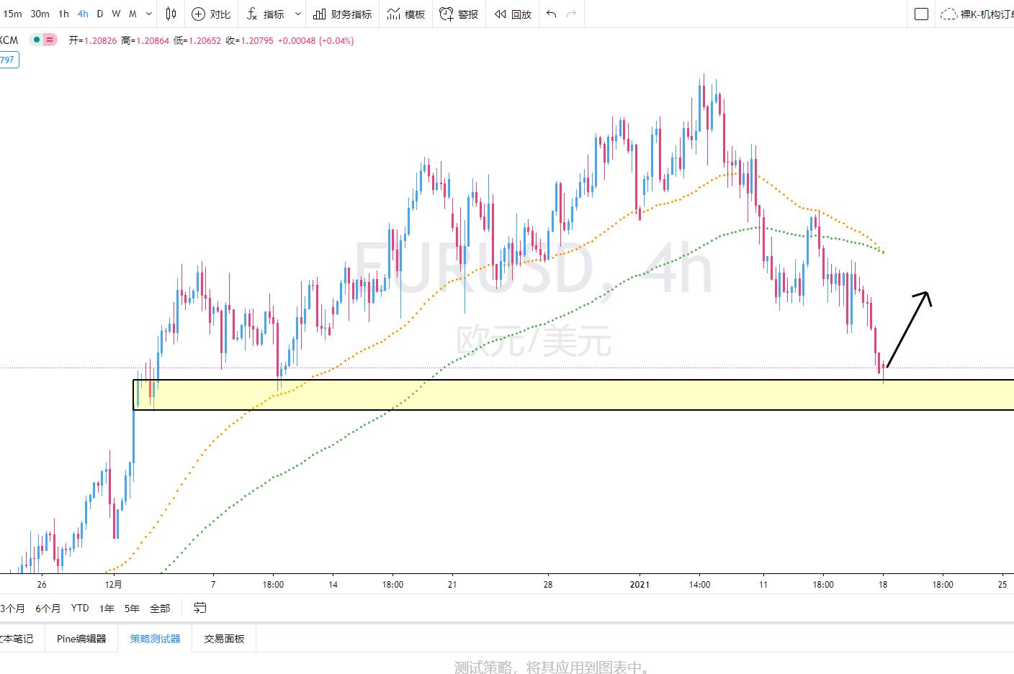Image resolution: width=1014 pixels, height=674 pixels.
Task: Open the 交易面板 tab
Action: (x=224, y=638)
